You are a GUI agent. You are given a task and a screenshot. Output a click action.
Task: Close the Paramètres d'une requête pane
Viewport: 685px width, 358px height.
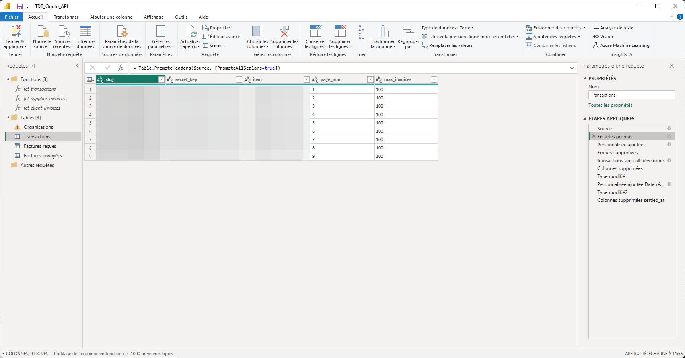pyautogui.click(x=672, y=66)
